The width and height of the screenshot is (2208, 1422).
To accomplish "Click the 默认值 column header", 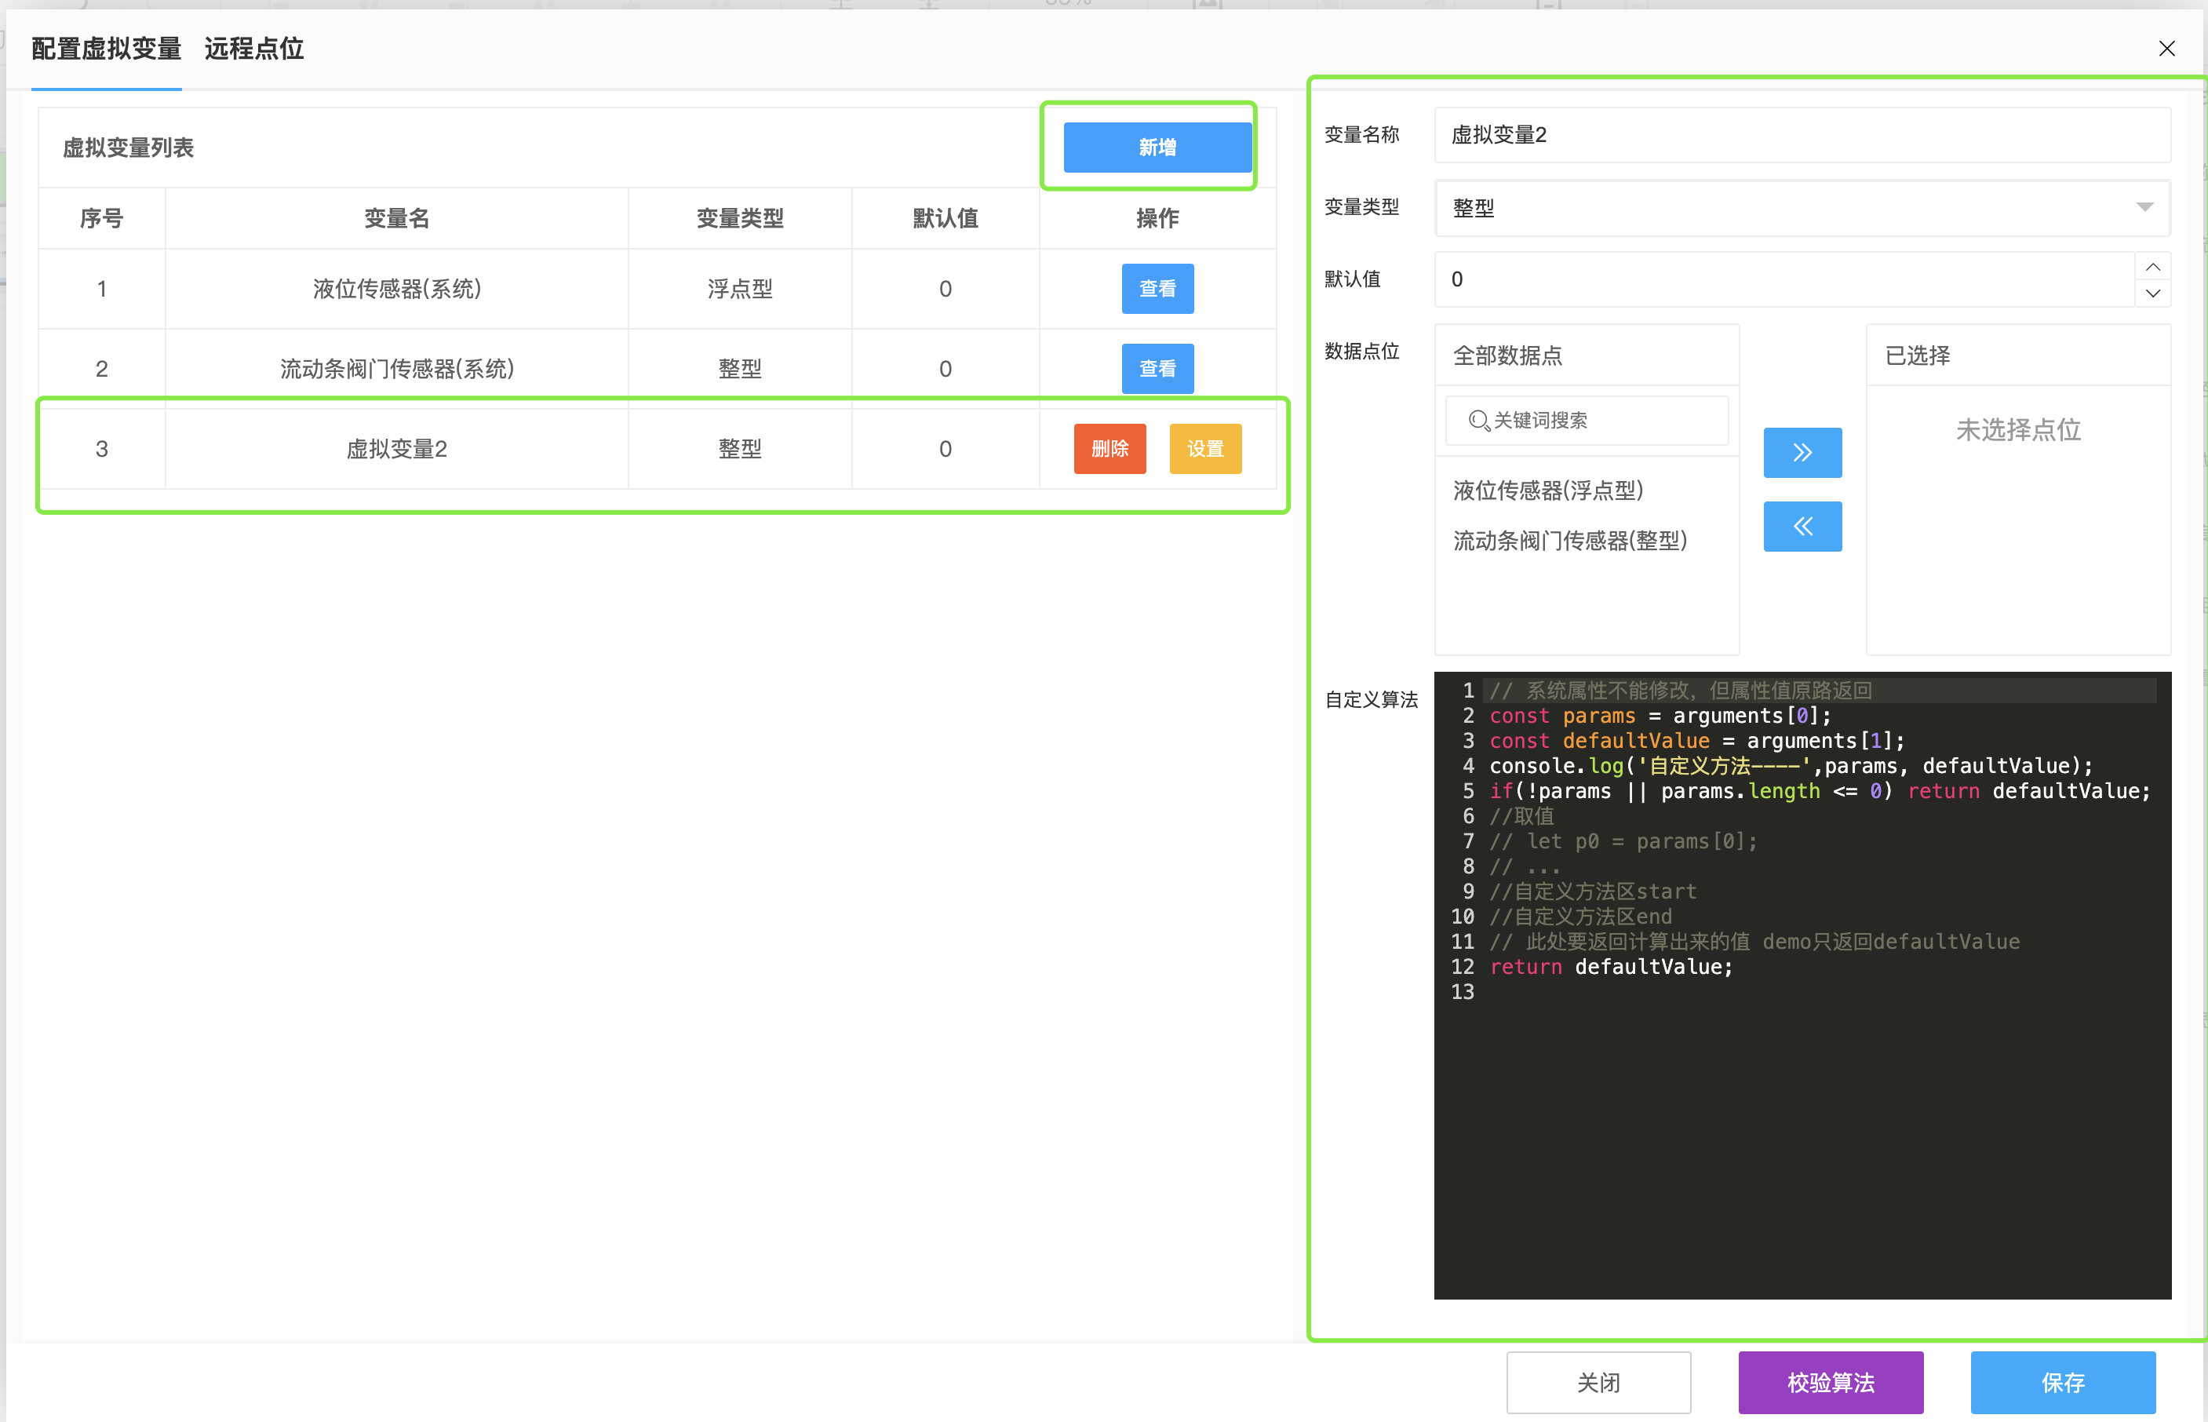I will pyautogui.click(x=946, y=219).
